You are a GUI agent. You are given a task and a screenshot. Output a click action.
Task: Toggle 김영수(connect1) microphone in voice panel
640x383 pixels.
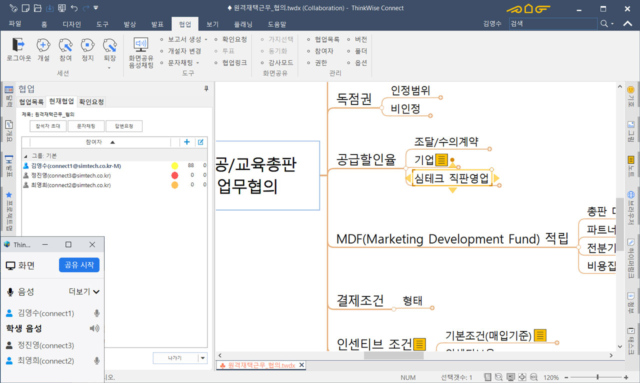(x=97, y=313)
